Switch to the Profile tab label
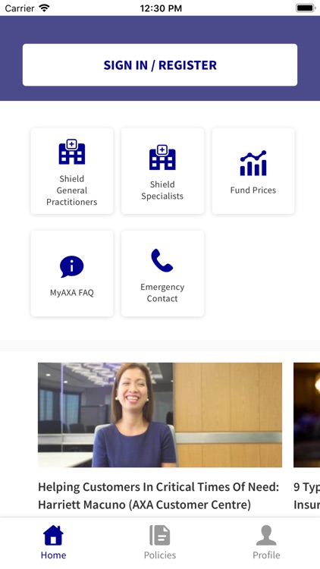Image resolution: width=320 pixels, height=569 pixels. click(266, 555)
